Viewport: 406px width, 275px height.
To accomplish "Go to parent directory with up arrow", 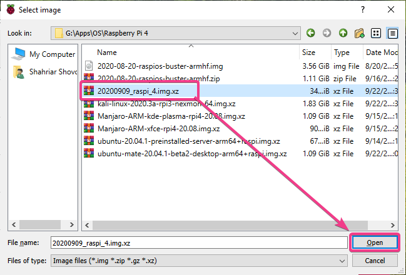I will pyautogui.click(x=343, y=33).
